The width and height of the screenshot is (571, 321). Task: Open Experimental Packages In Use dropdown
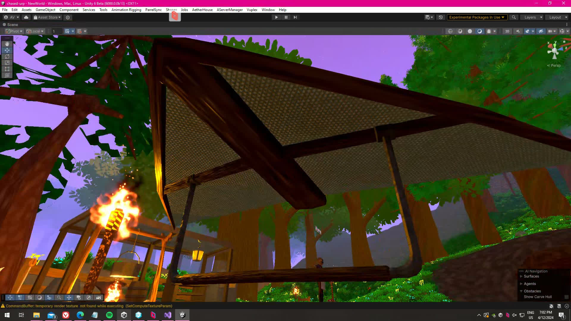(477, 17)
